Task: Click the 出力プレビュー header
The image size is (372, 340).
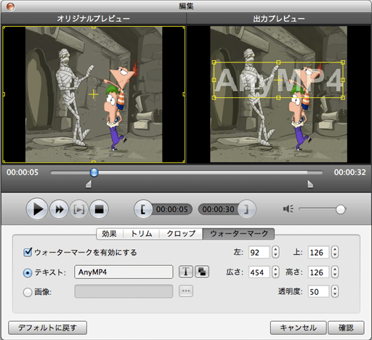Action: coord(279,19)
